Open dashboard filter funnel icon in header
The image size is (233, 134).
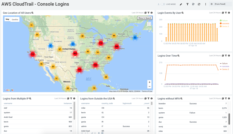pos(187,4)
